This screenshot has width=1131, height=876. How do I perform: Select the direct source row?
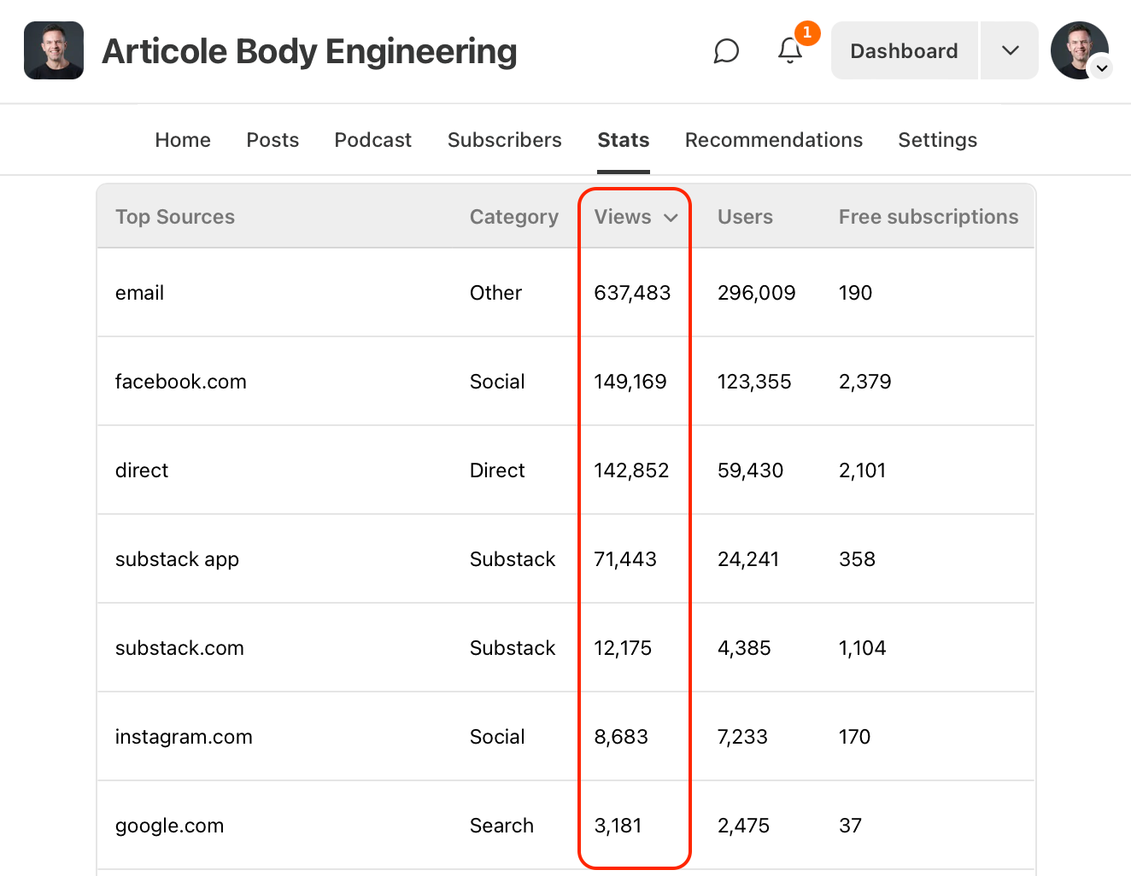pos(565,470)
